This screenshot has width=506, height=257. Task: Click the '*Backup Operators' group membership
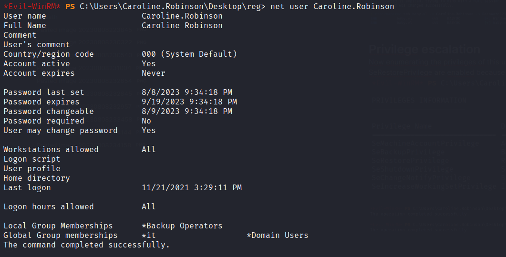point(182,226)
